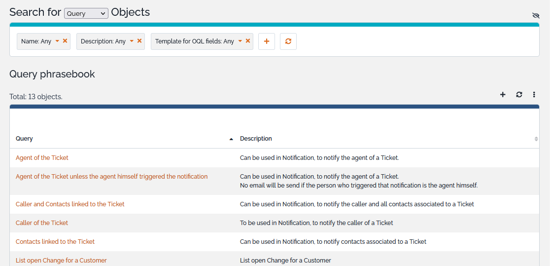Open the object class Query dropdown
The image size is (550, 266).
pos(86,14)
